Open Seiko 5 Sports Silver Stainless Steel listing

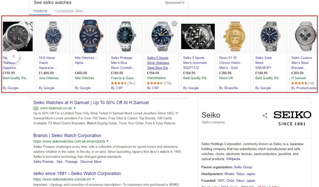tap(159, 63)
